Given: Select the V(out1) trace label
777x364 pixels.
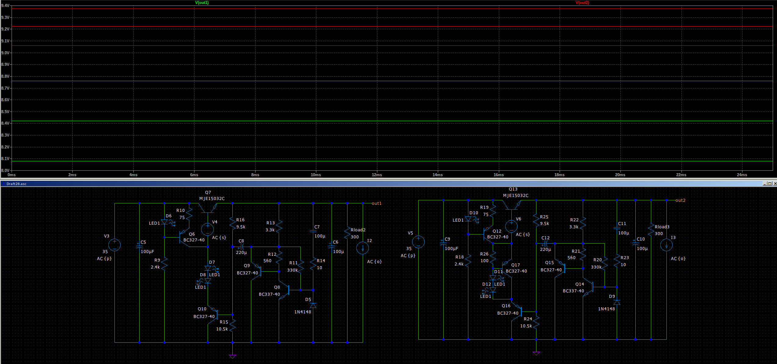Looking at the screenshot, I should 202,3.
